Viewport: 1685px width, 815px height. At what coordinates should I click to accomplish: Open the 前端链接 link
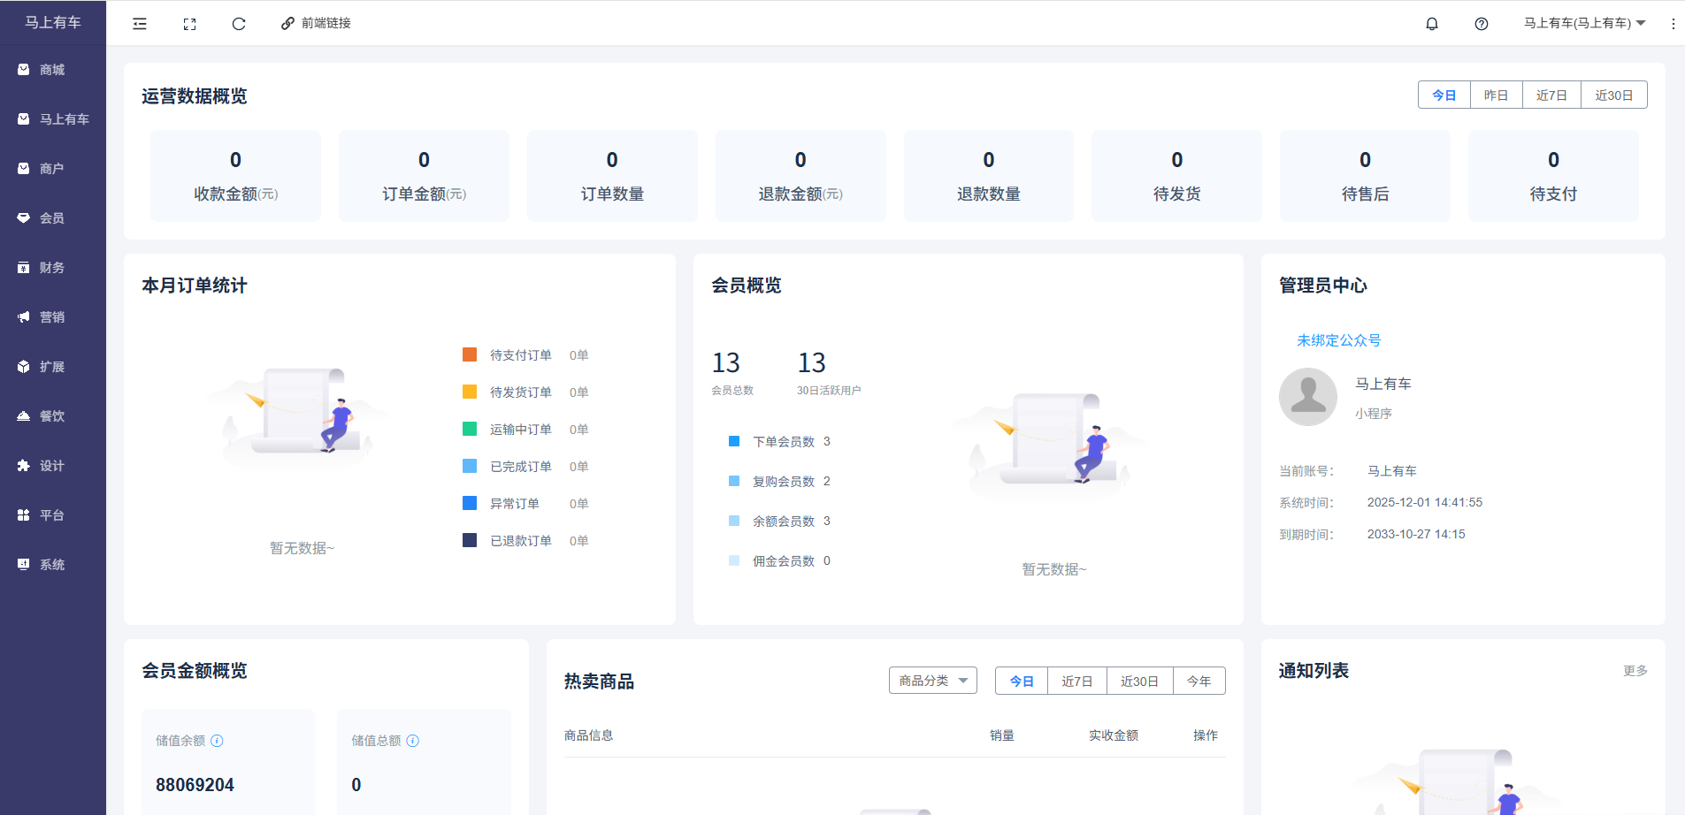coord(316,23)
